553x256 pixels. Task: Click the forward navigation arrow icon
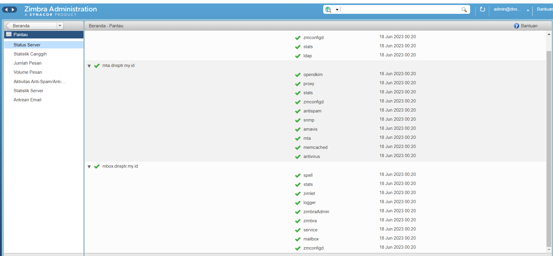click(x=13, y=10)
